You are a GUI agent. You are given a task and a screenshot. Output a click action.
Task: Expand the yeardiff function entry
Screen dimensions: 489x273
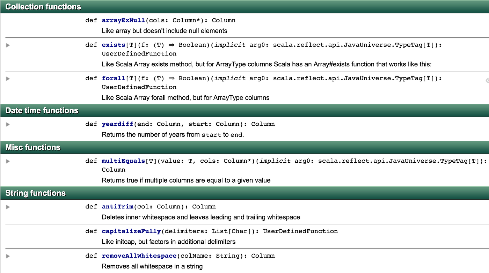[7, 124]
